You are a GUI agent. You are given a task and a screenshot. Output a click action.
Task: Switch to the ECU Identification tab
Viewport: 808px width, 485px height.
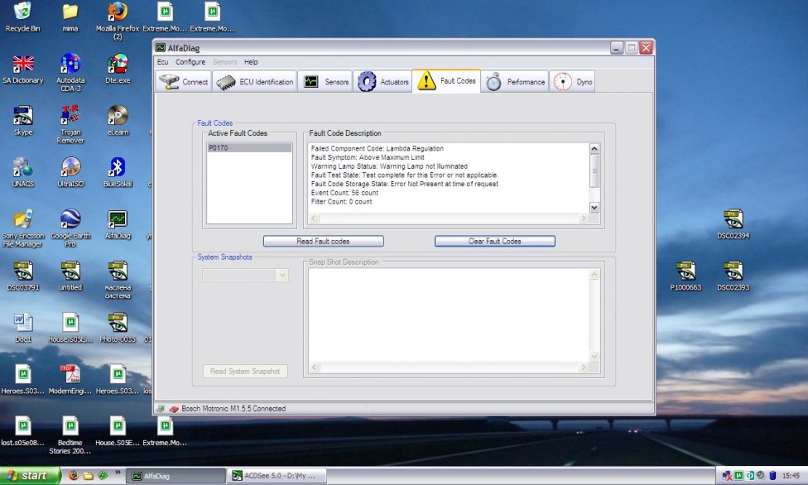coord(254,82)
